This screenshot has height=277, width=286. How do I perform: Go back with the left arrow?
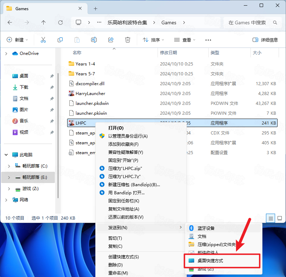(10, 23)
